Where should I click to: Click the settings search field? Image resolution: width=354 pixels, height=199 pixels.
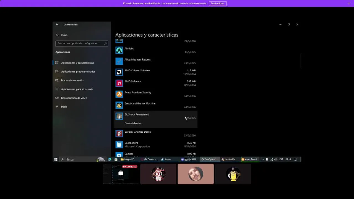pos(82,43)
